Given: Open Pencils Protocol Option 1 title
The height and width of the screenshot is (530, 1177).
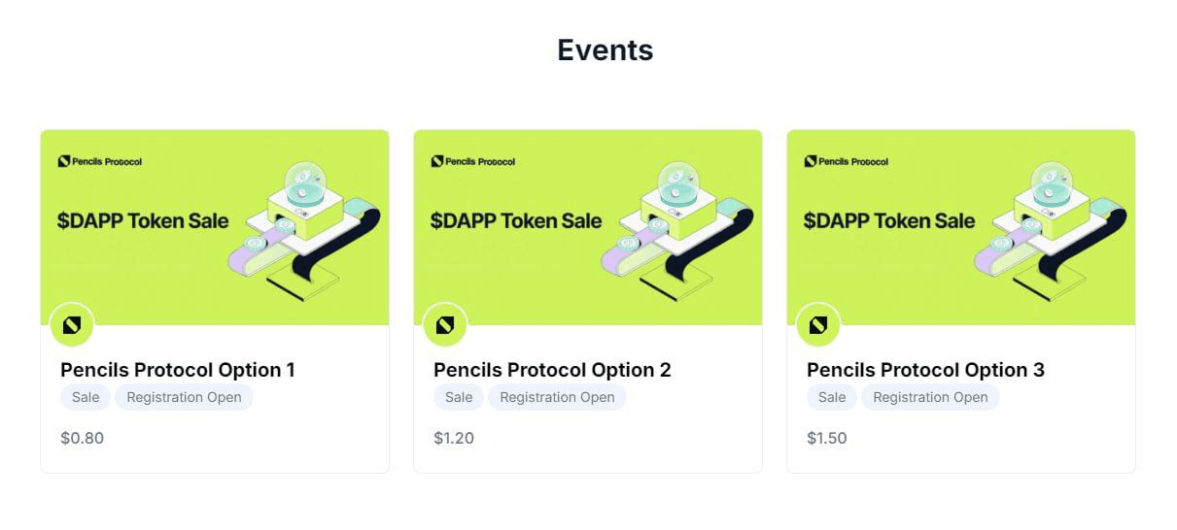Looking at the screenshot, I should point(178,370).
